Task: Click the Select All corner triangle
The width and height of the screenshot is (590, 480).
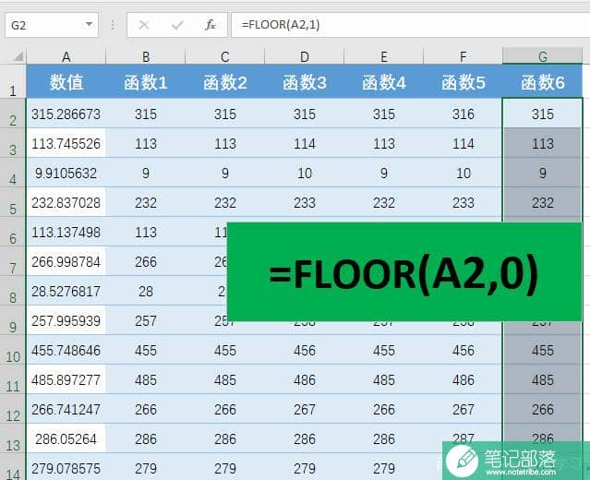Action: 18,56
